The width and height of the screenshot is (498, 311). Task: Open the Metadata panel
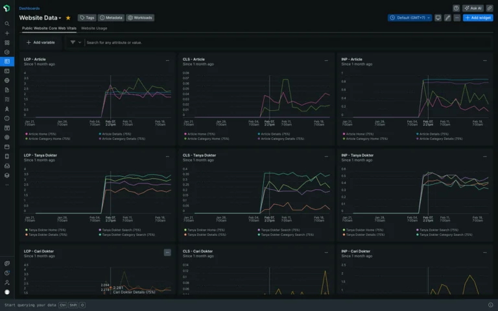(111, 17)
